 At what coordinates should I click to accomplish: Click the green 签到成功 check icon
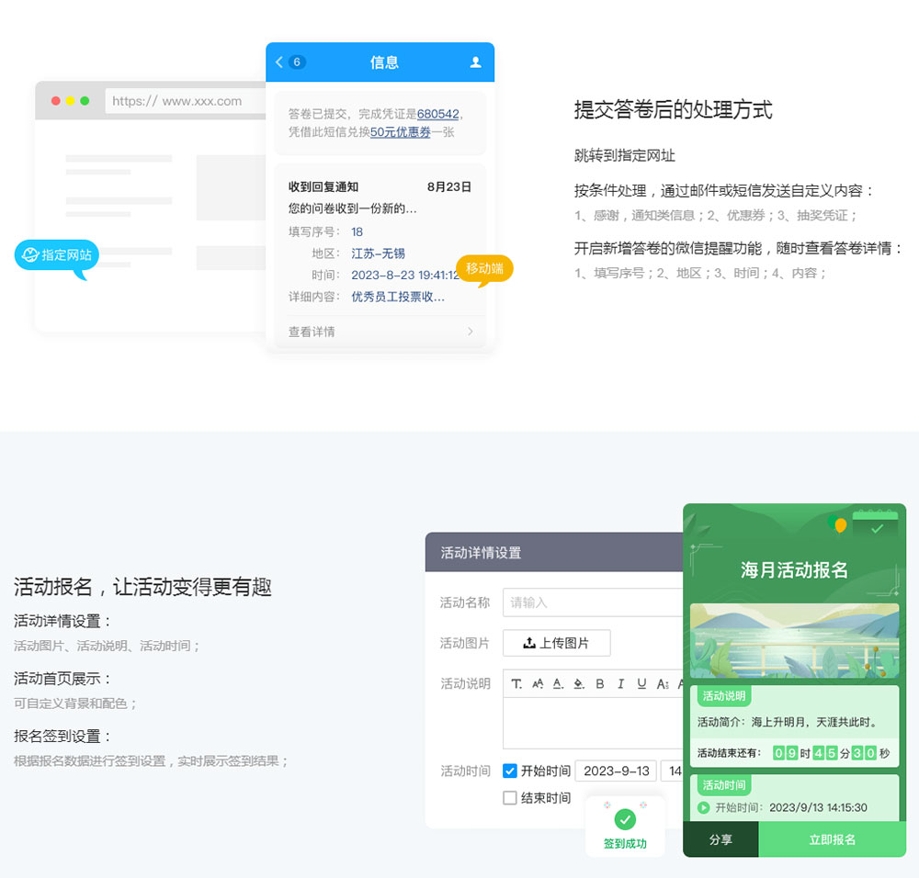click(625, 819)
